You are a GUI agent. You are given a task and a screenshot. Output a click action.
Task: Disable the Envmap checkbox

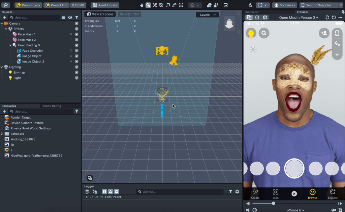click(77, 72)
